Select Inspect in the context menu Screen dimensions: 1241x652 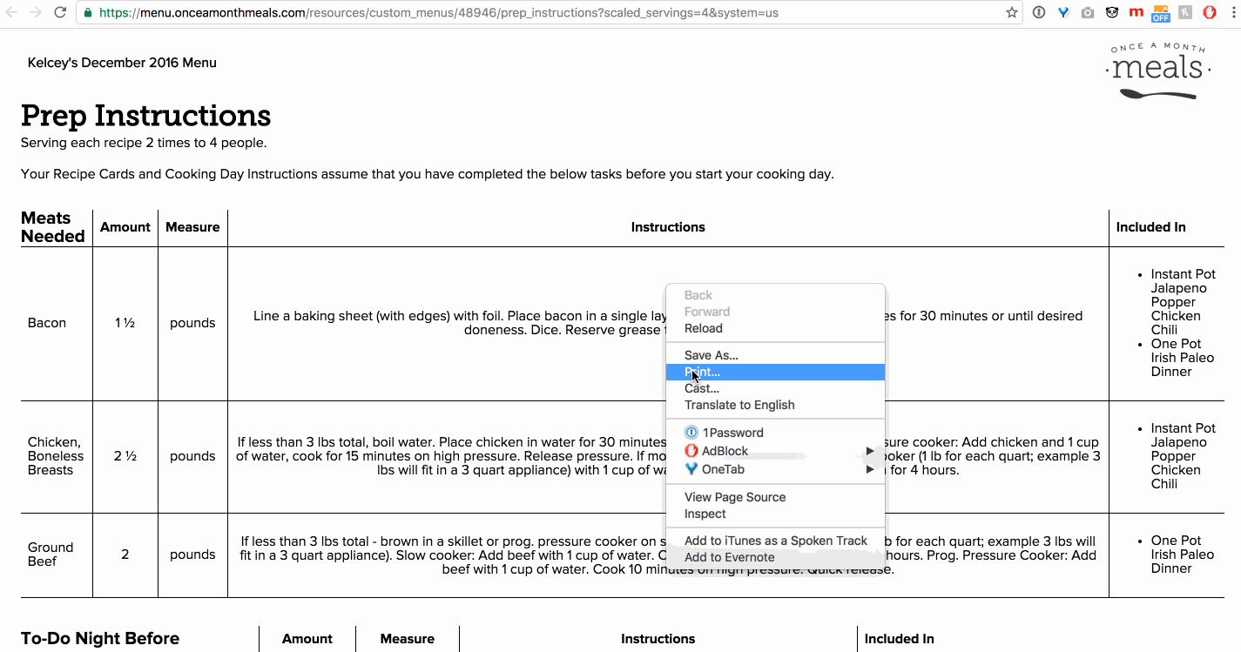(775, 514)
